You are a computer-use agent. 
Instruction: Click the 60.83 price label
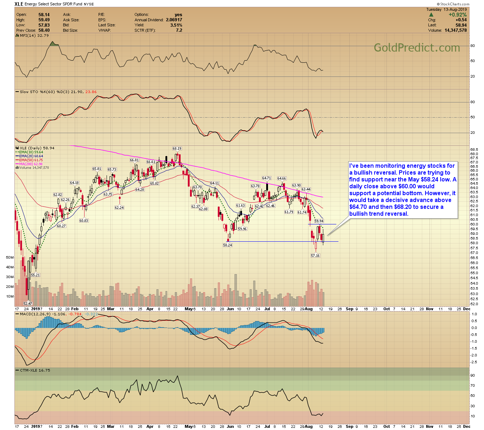84,220
